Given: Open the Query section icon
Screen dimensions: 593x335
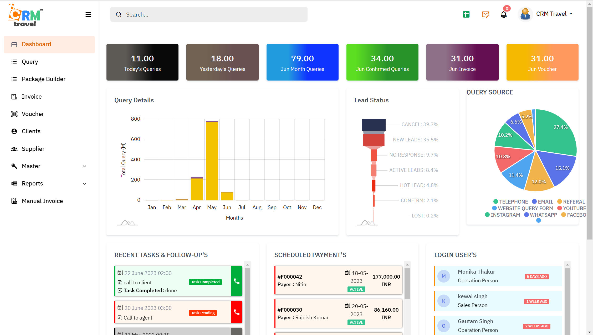Looking at the screenshot, I should (15, 61).
